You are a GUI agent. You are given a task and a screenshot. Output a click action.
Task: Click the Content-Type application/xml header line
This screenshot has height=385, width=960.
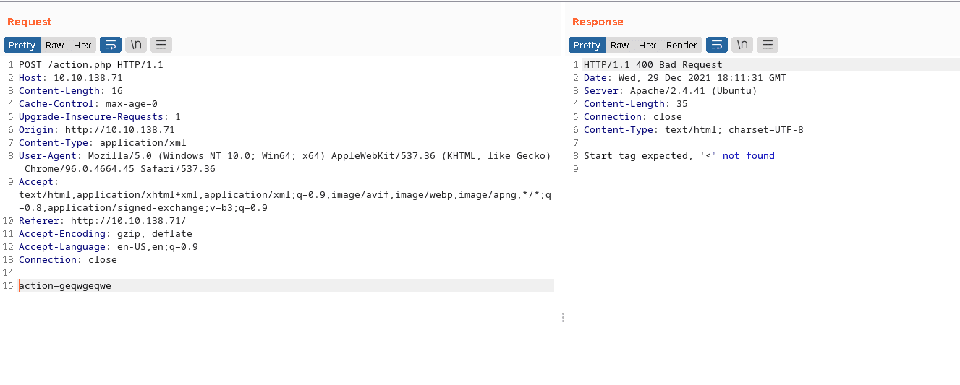pyautogui.click(x=103, y=143)
